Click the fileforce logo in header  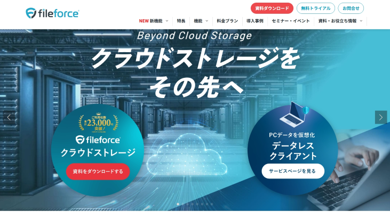pos(52,13)
